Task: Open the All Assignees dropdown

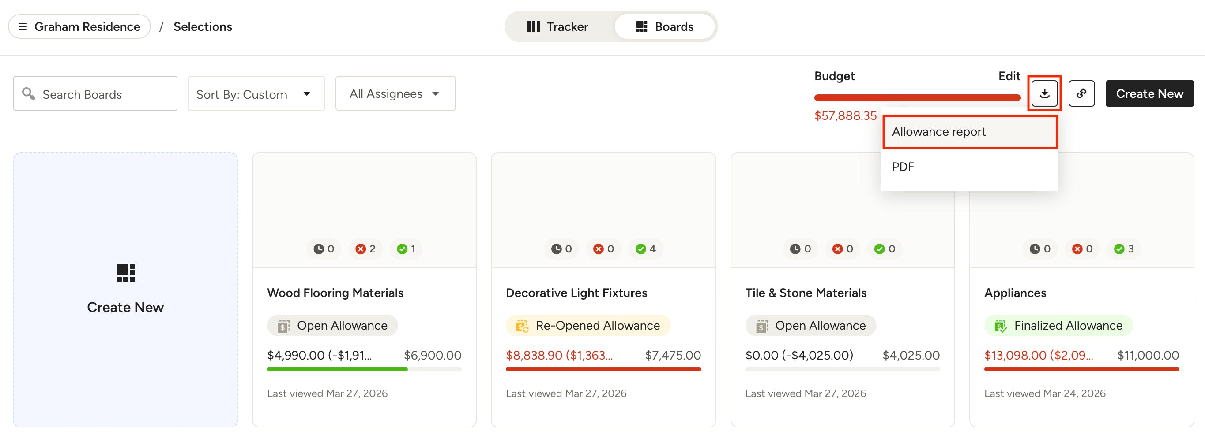Action: click(x=395, y=93)
